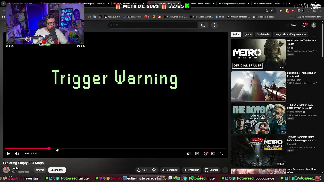Click the WintorOperator channel name

294,80
